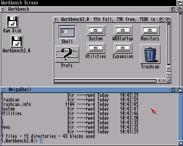Select the Trashcan icon

pyautogui.click(x=150, y=54)
